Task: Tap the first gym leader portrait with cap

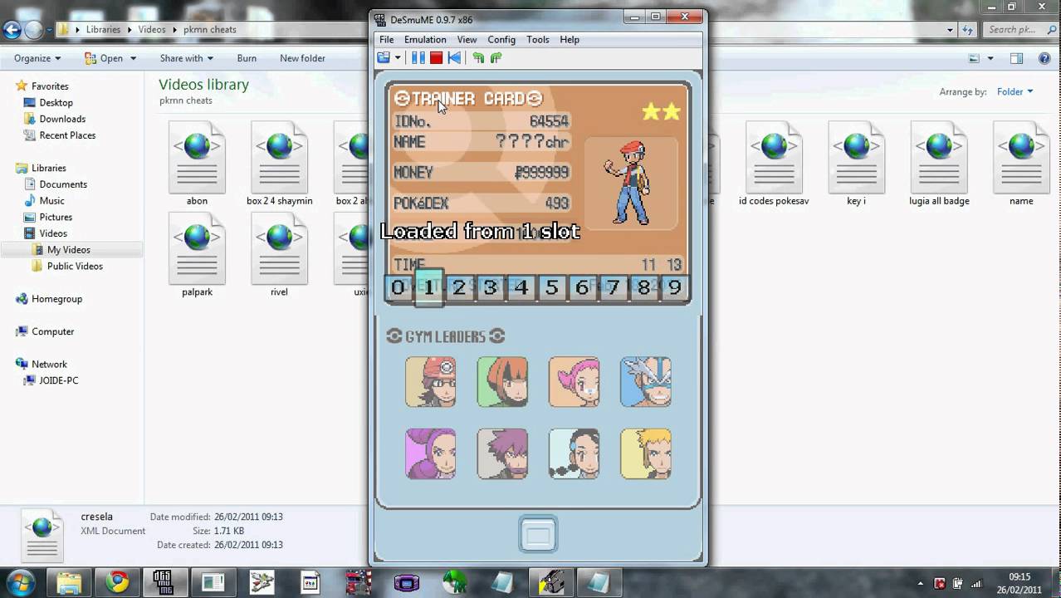Action: [x=430, y=382]
